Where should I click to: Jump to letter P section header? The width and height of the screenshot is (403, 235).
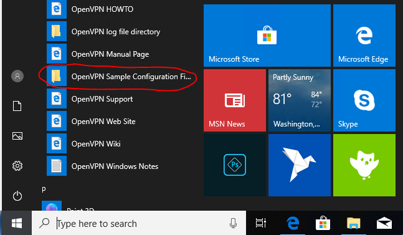point(44,189)
